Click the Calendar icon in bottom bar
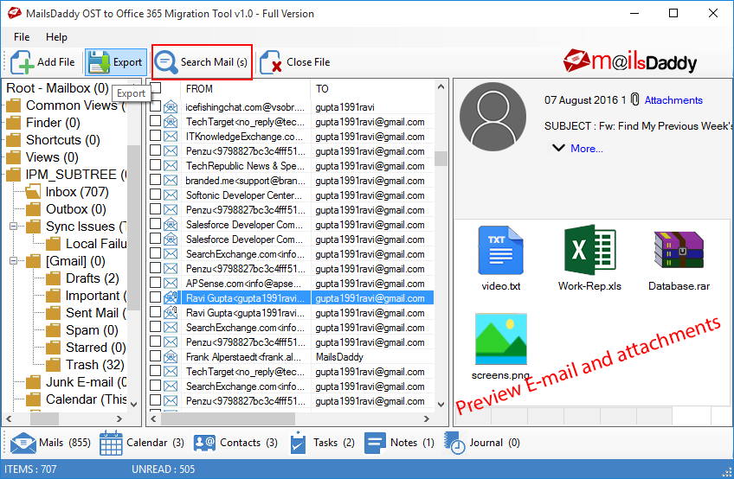This screenshot has width=734, height=479. coord(111,443)
